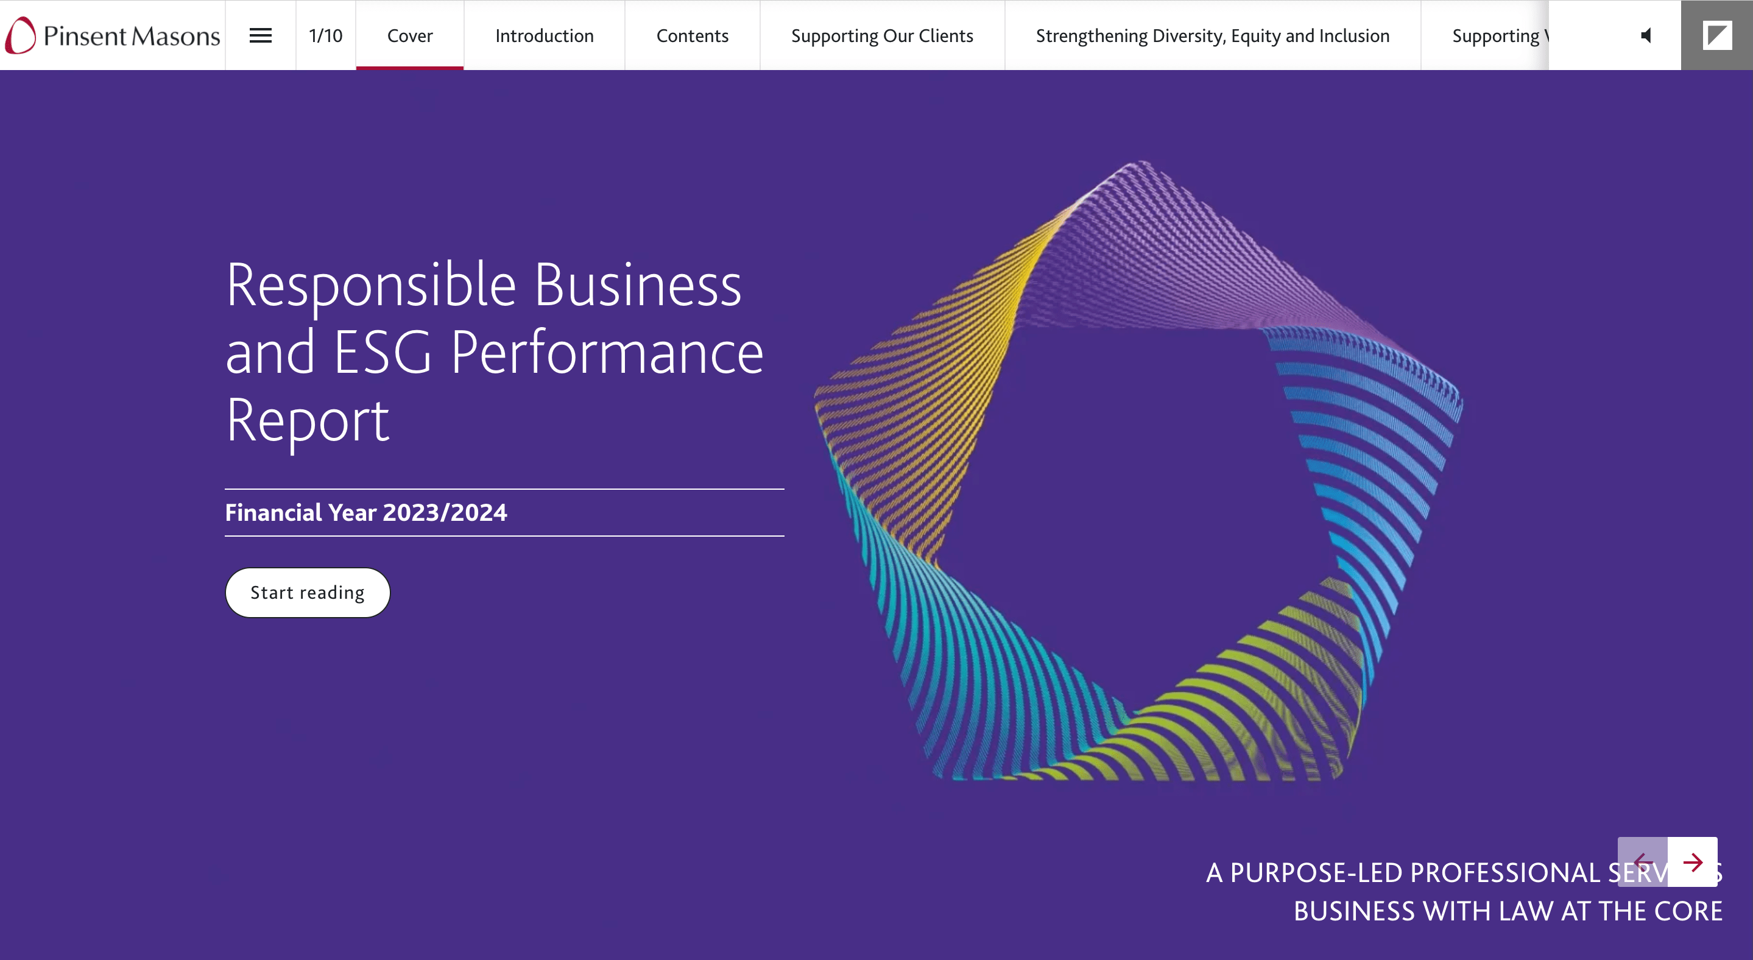This screenshot has height=960, width=1753.
Task: Select the cut-off Supporting tab at right
Action: coord(1497,35)
